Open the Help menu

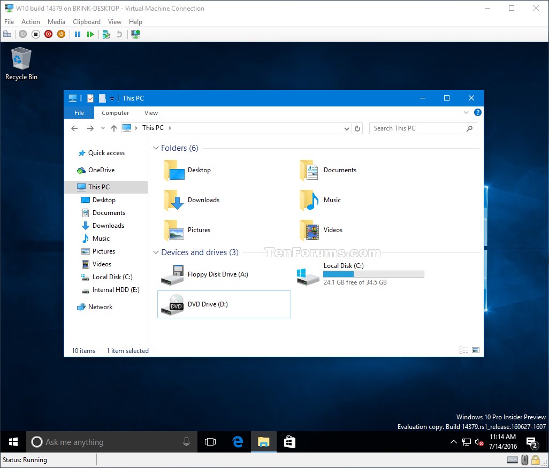135,22
